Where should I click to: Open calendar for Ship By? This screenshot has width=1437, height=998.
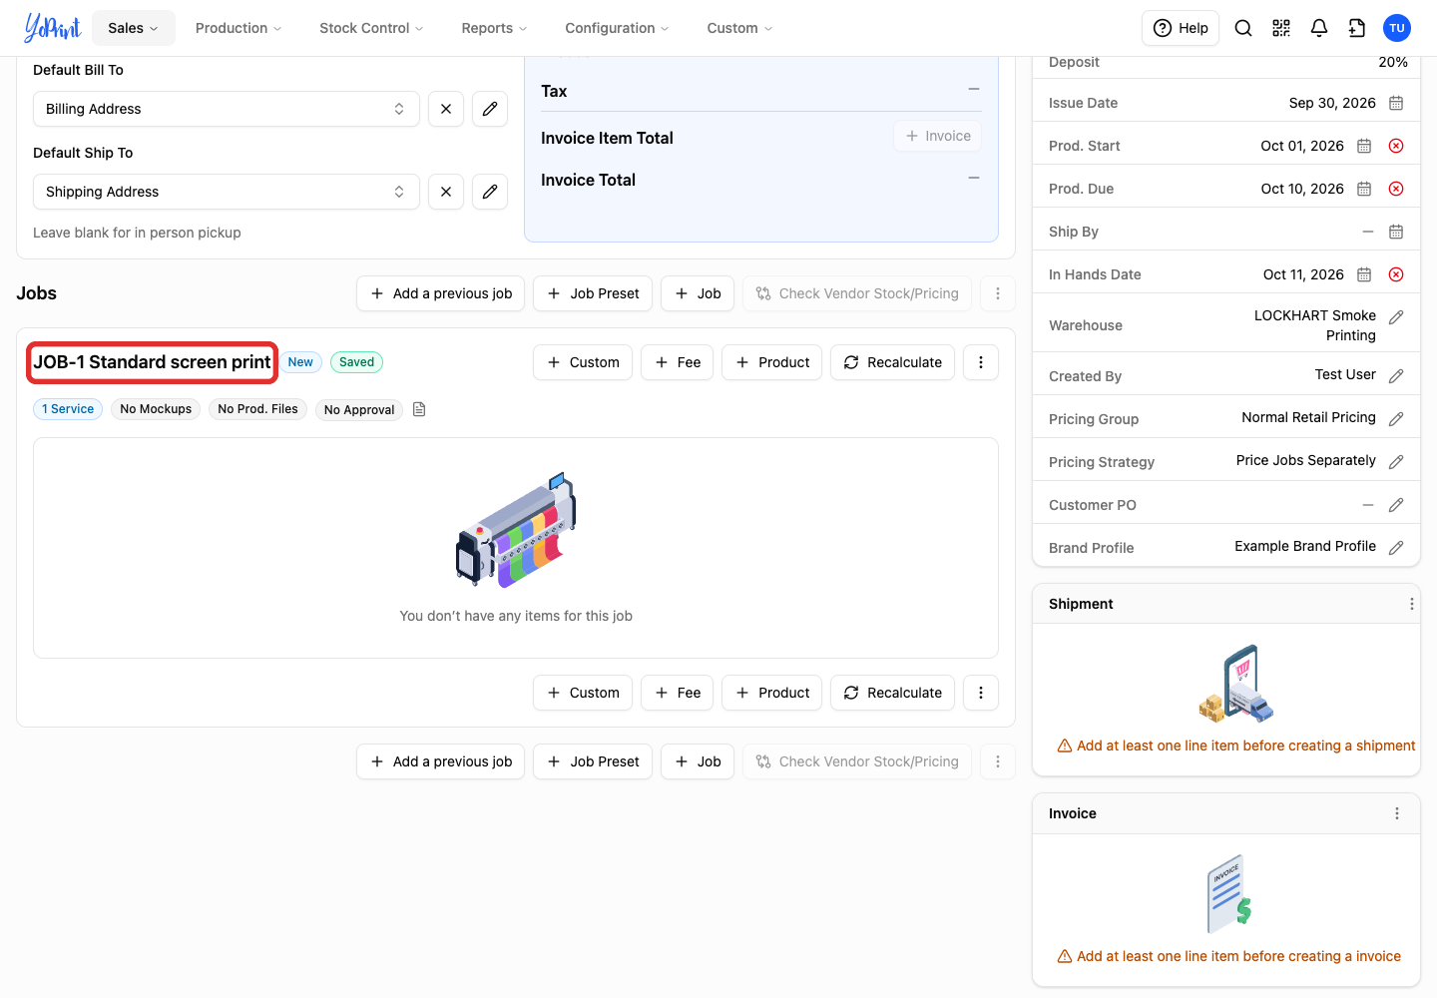1396,232
